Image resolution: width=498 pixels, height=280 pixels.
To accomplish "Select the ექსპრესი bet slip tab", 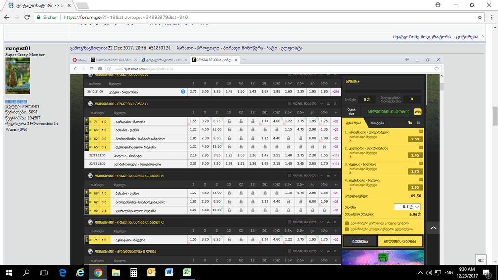I will tap(354, 123).
